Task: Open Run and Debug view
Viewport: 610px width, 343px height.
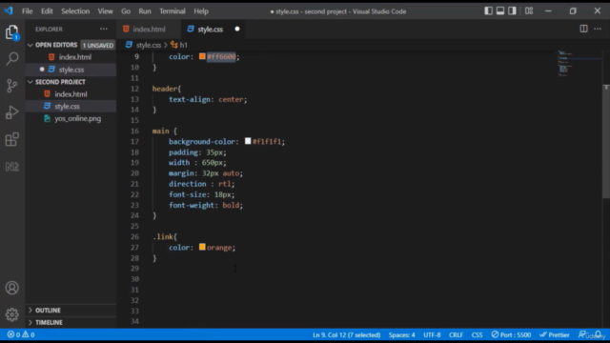Action: tap(12, 112)
